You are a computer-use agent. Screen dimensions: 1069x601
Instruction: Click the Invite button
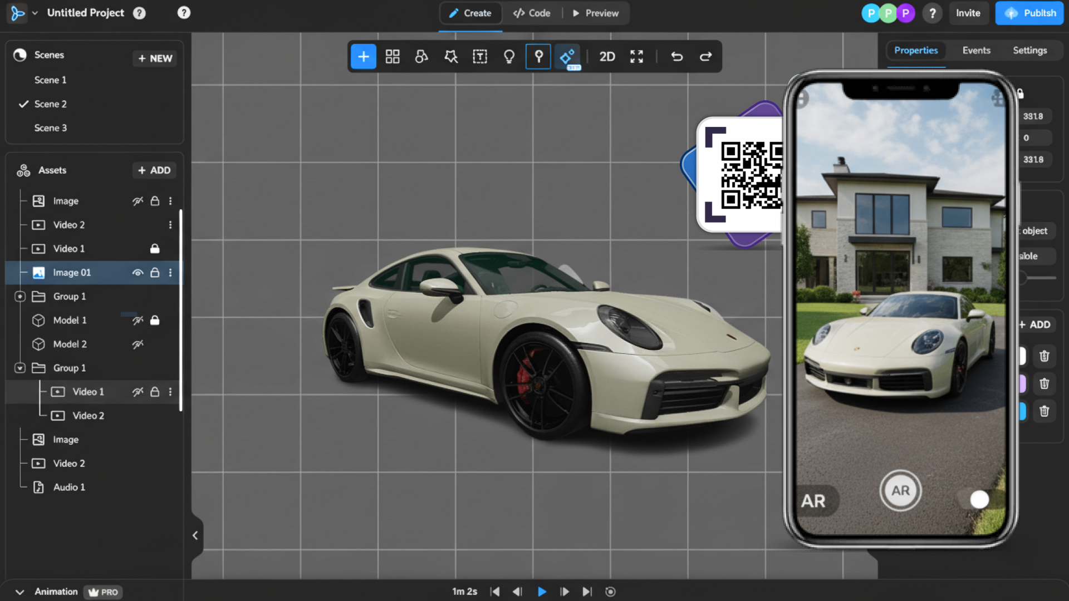(x=968, y=13)
